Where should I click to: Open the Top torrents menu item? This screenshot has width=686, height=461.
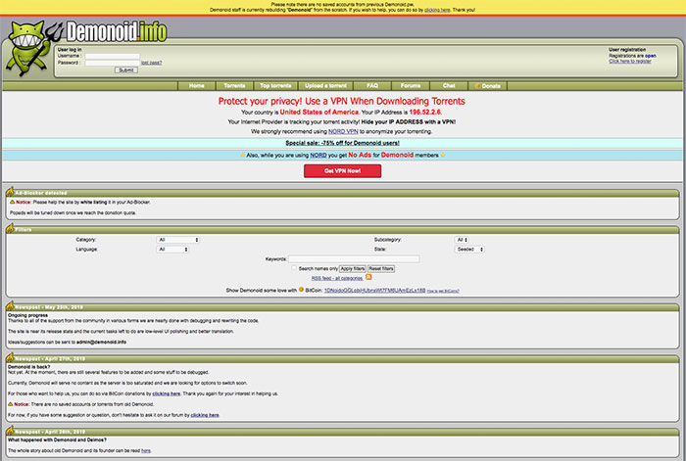pos(275,86)
